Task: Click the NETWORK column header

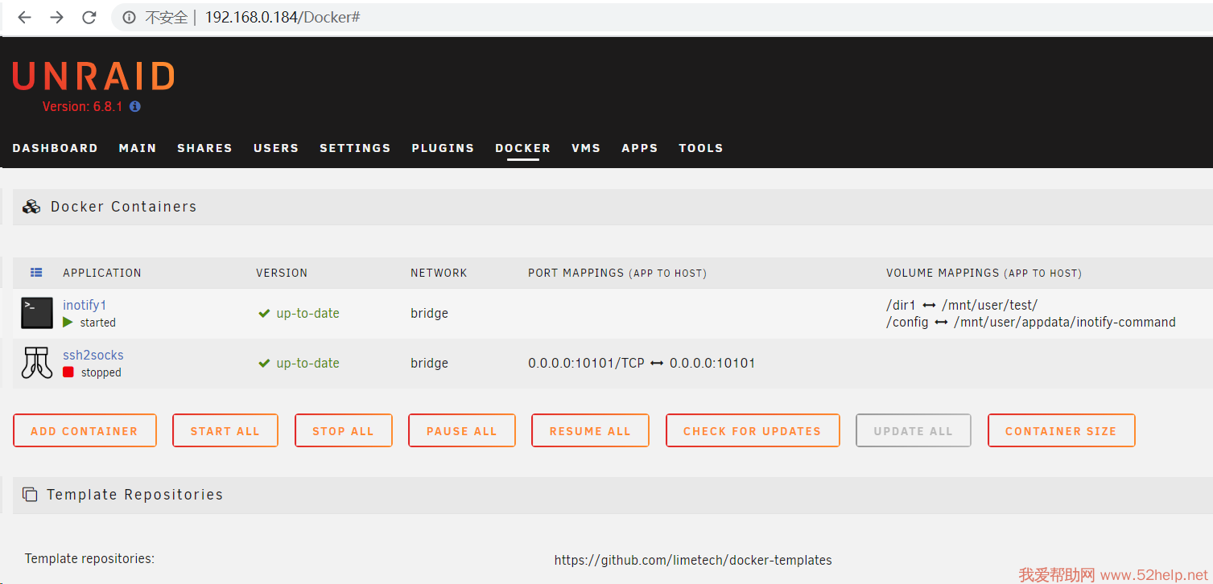Action: pyautogui.click(x=439, y=273)
